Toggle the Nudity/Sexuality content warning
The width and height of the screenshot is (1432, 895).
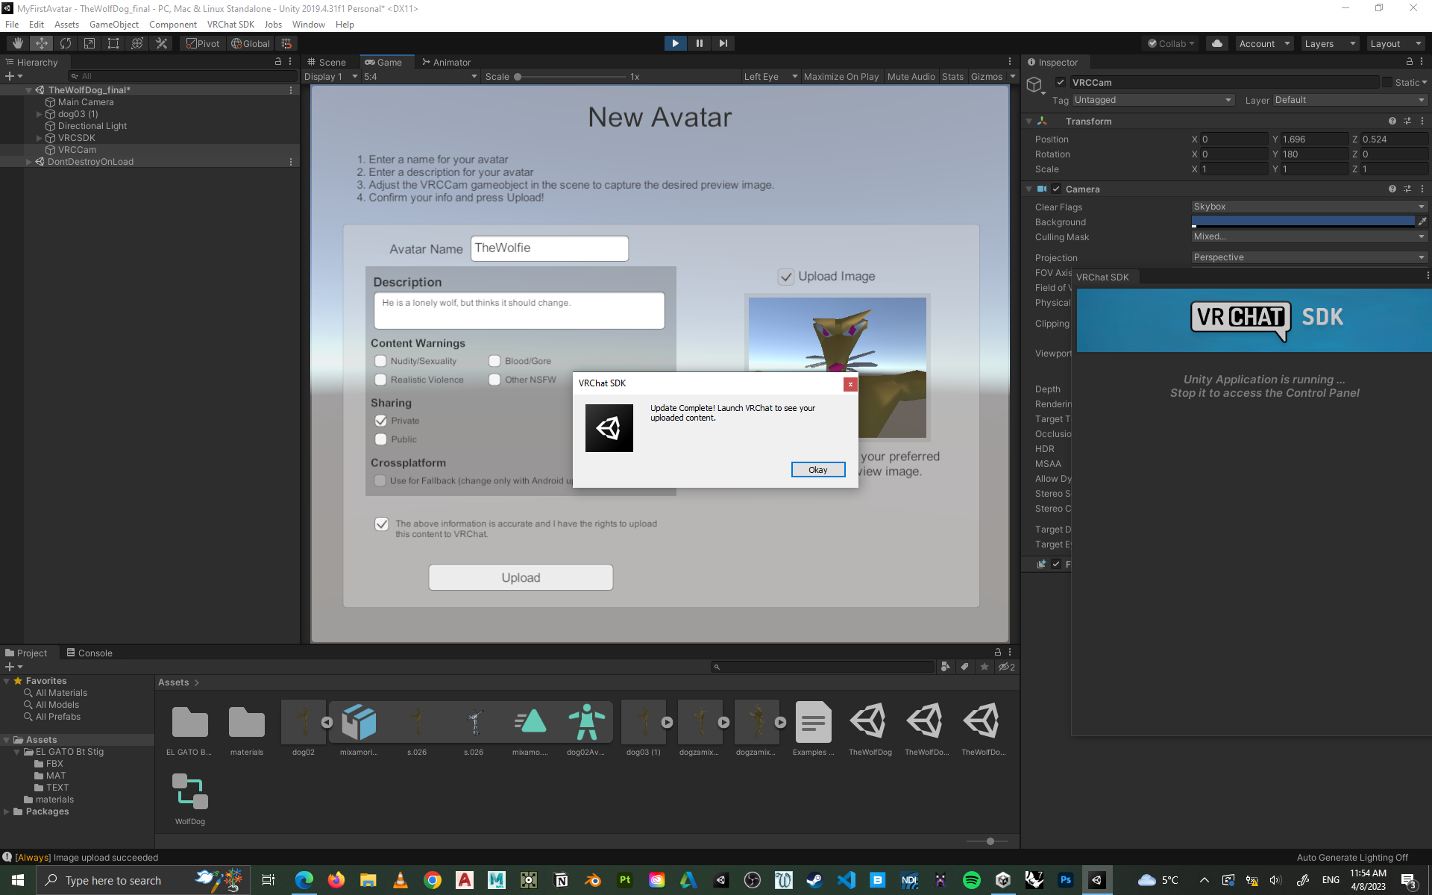380,361
